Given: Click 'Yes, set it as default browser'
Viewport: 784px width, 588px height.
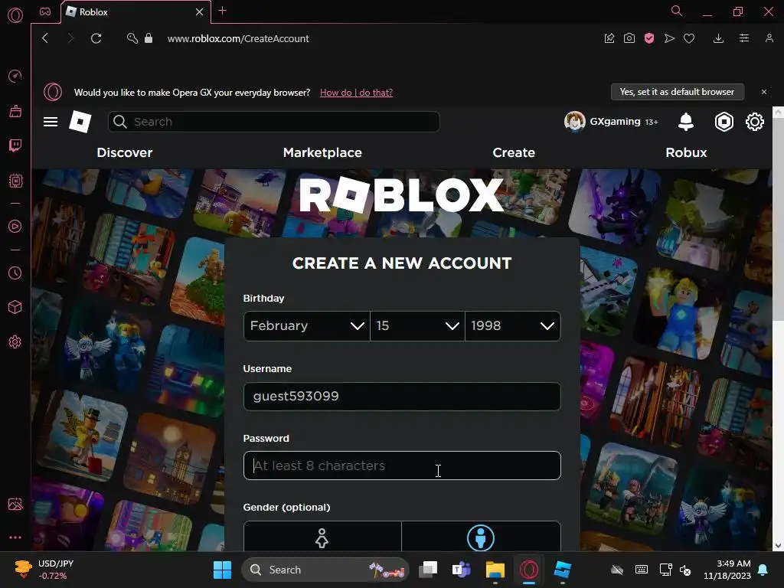Looking at the screenshot, I should point(677,92).
